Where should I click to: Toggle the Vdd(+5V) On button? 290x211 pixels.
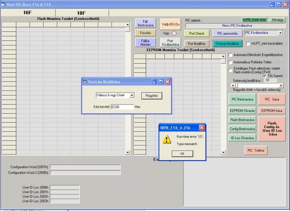(170, 24)
